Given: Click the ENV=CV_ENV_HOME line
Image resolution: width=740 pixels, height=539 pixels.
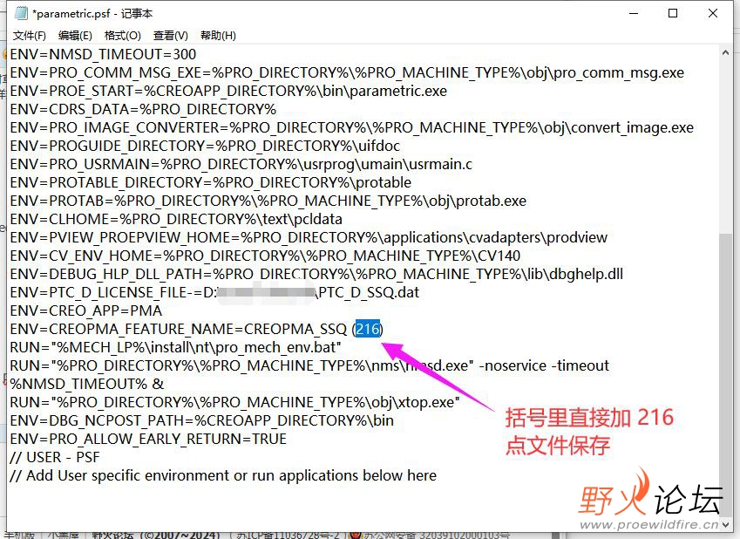Looking at the screenshot, I should click(x=265, y=256).
